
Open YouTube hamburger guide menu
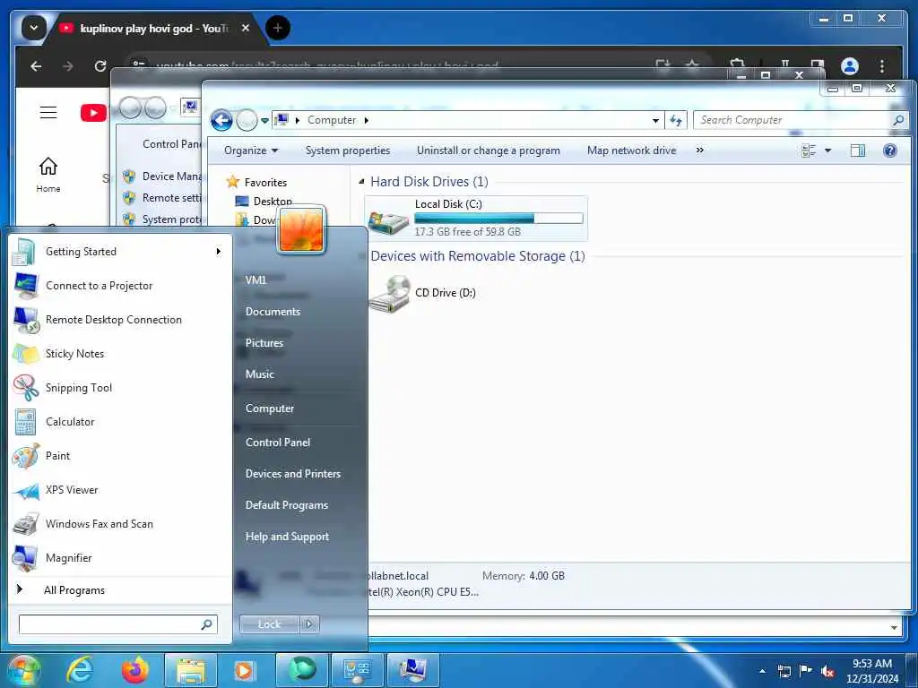(x=48, y=112)
